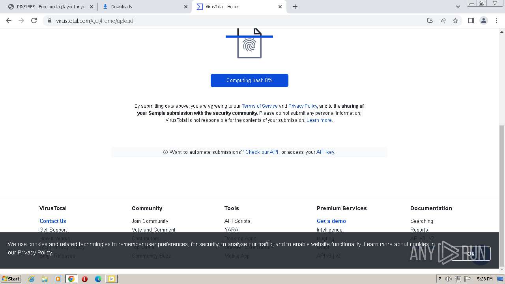This screenshot has width=505, height=284.
Task: Close the VirusTotal tab
Action: tap(280, 7)
